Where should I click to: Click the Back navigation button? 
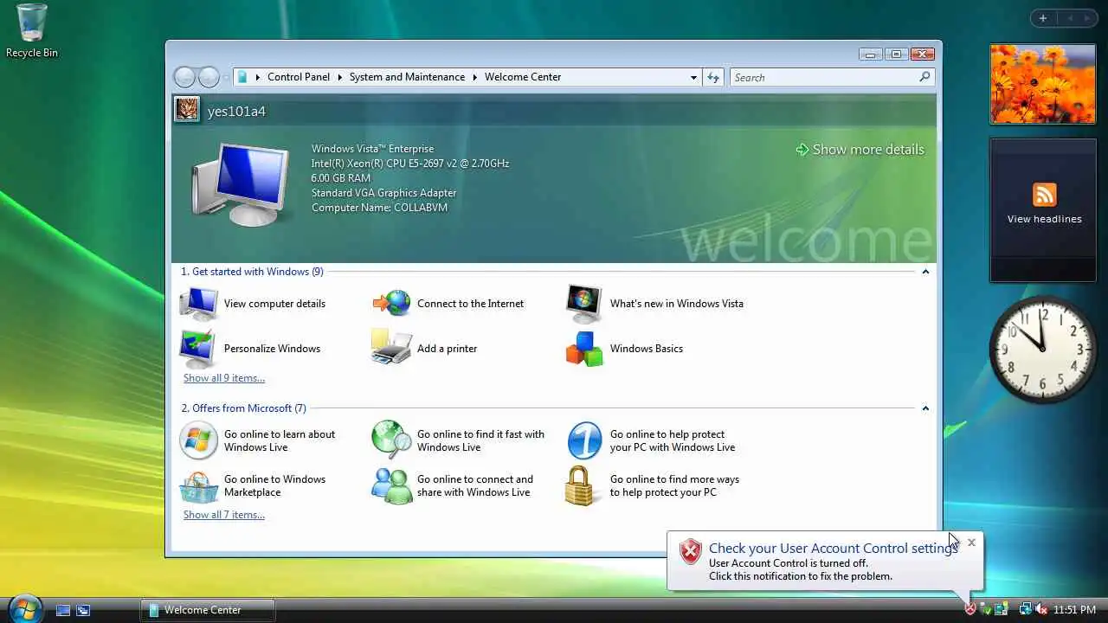click(184, 77)
